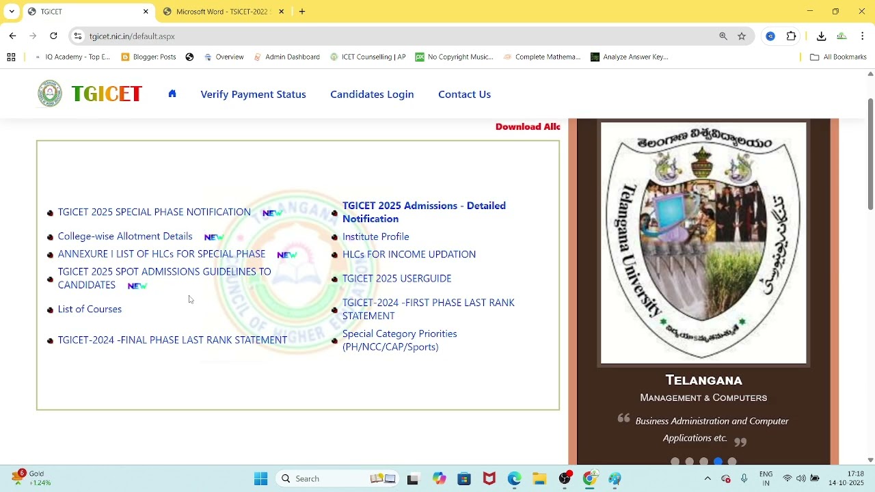Screen dimensions: 875x492
Task: Open TGICET-2024 FIRST PHASE LAST RANK STATEMENT
Action: point(428,309)
